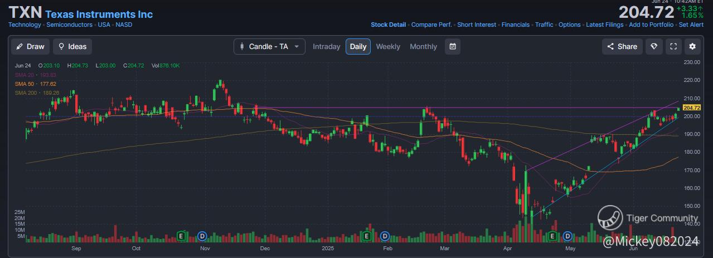Click the large 204.72 last price
Screen dimensions: 713x258
point(646,12)
